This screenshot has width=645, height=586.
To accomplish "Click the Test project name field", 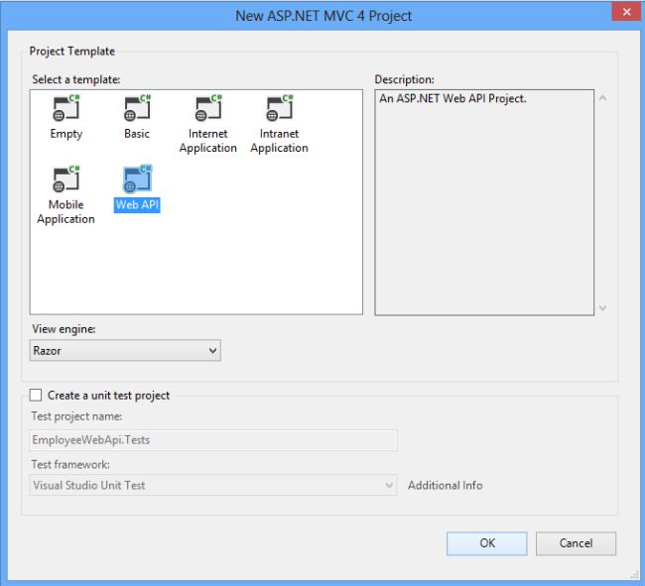I will click(213, 440).
